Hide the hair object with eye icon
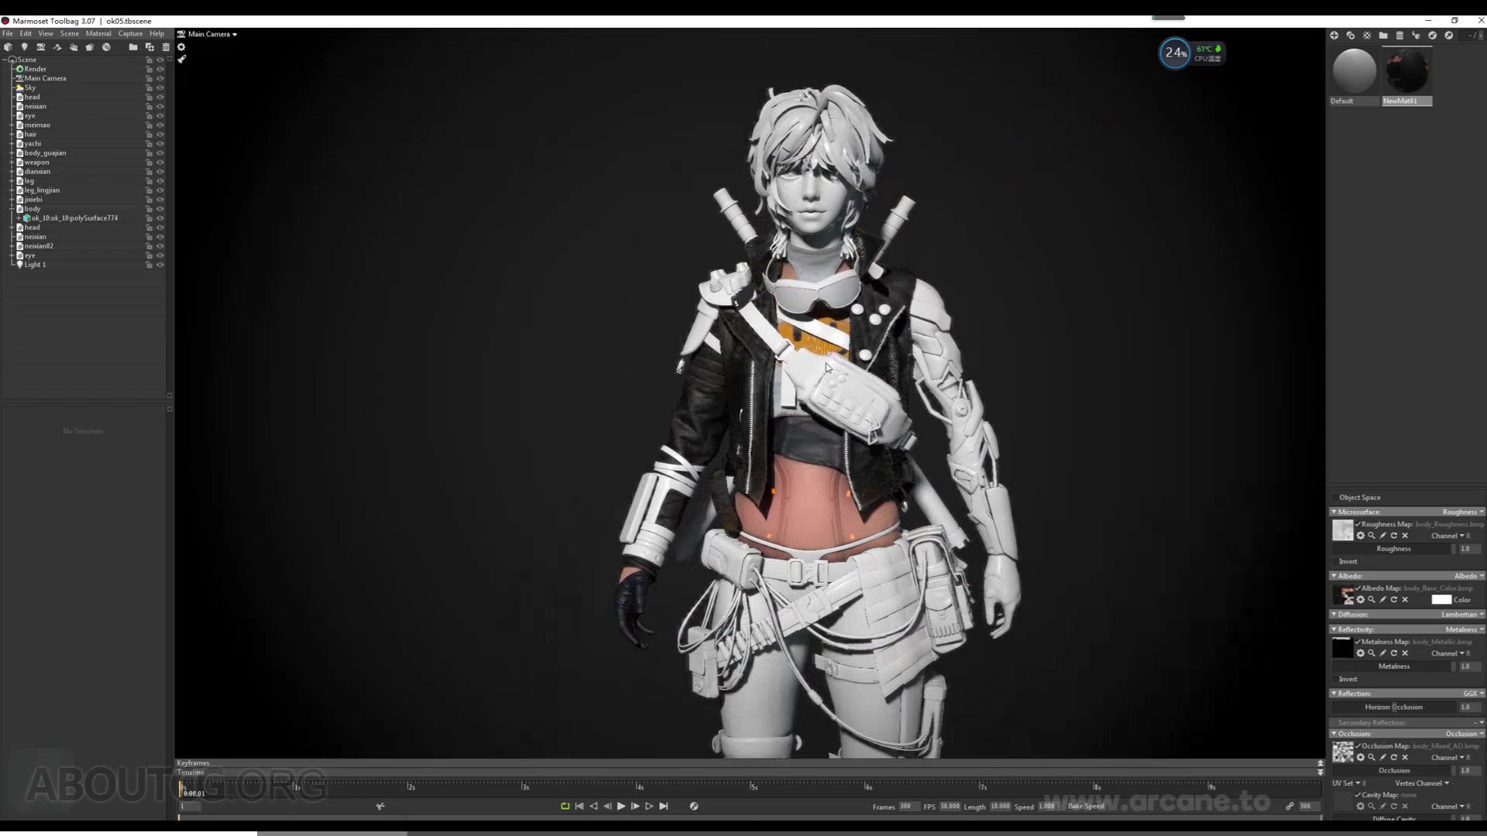The height and width of the screenshot is (836, 1487). [160, 135]
